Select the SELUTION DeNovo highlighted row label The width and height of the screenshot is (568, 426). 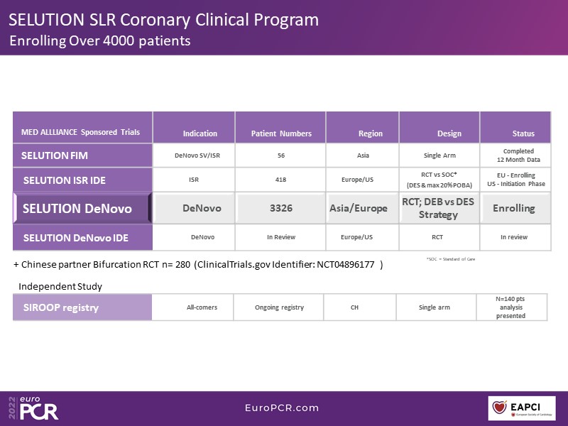pos(77,209)
